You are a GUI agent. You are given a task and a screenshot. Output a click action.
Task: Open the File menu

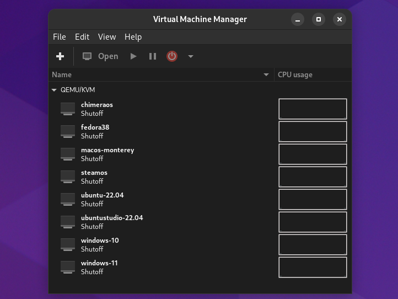(x=60, y=37)
